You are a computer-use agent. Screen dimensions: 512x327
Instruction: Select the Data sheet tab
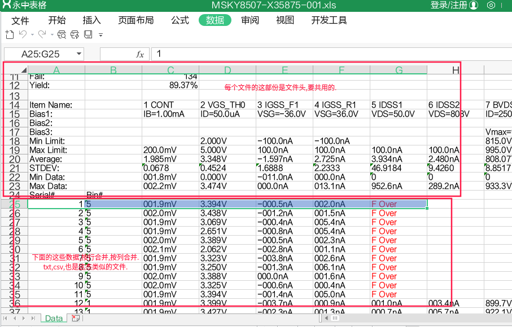point(54,318)
